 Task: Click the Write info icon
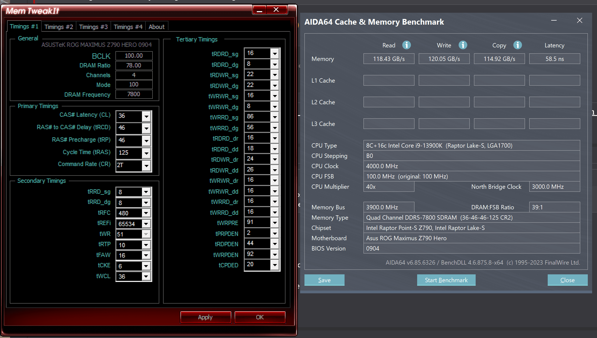click(463, 45)
